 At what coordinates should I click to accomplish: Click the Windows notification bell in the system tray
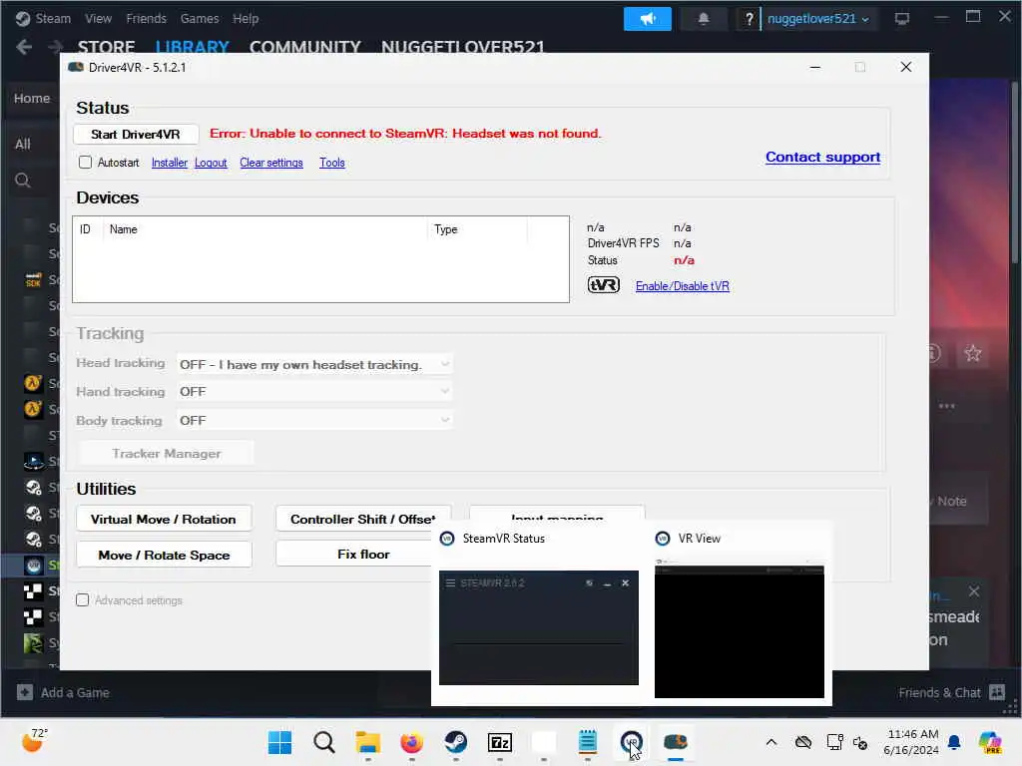click(x=954, y=742)
